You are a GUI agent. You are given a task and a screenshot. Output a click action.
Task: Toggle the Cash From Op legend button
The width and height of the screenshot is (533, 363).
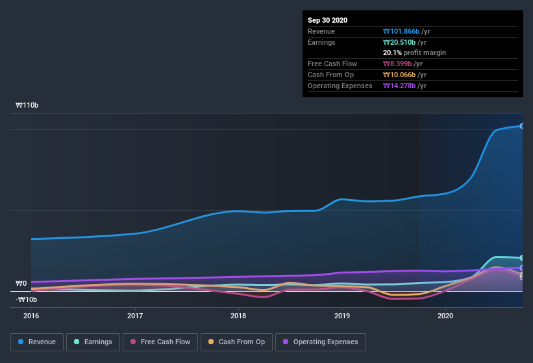coord(236,342)
